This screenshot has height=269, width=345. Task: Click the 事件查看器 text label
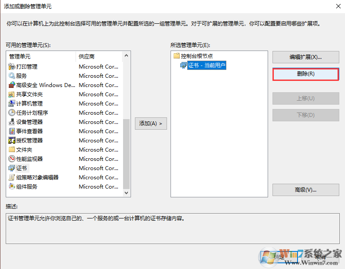pyautogui.click(x=29, y=131)
